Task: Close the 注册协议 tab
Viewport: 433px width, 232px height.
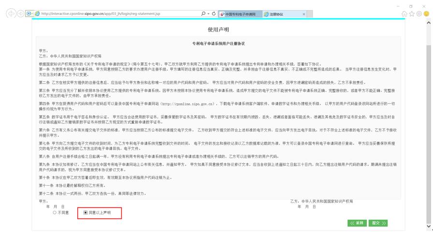Action: (303, 14)
